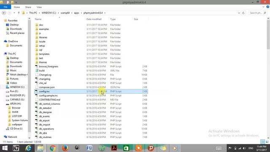The height and width of the screenshot is (152, 270).
Task: Open volume control in system tray
Action: point(244,148)
